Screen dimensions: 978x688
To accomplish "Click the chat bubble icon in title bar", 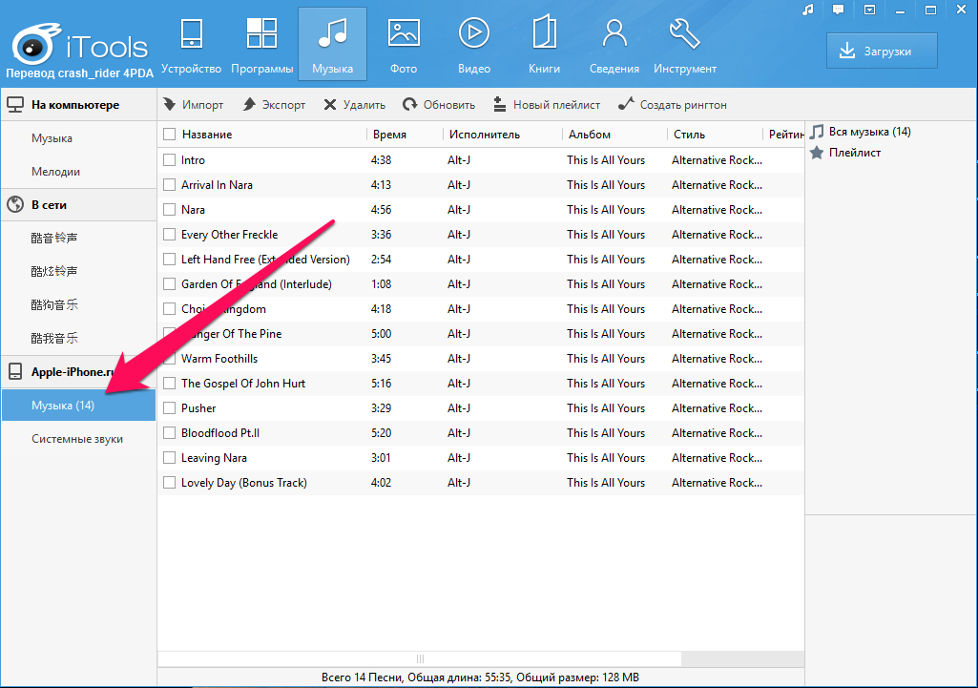I will pos(839,10).
